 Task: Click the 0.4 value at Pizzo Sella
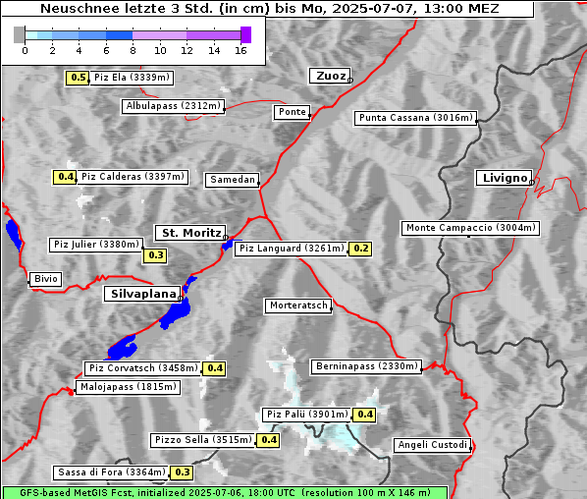pos(268,440)
